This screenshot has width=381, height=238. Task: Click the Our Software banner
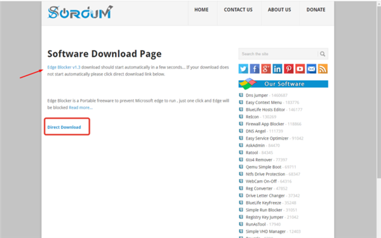283,84
